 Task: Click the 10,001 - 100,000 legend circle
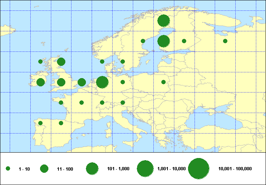pos(199,168)
